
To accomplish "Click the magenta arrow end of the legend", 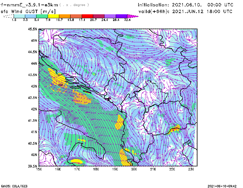I will click(133, 16).
